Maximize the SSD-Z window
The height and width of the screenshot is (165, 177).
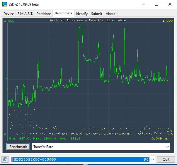click(x=156, y=4)
